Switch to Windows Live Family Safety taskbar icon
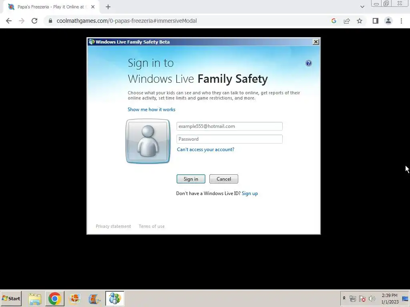Screen dimensions: 410x307 coord(115,298)
